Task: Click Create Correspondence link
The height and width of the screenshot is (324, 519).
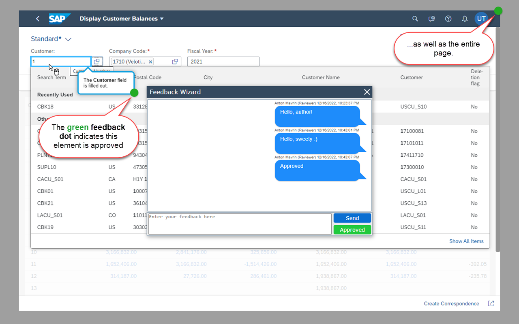Action: click(451, 303)
